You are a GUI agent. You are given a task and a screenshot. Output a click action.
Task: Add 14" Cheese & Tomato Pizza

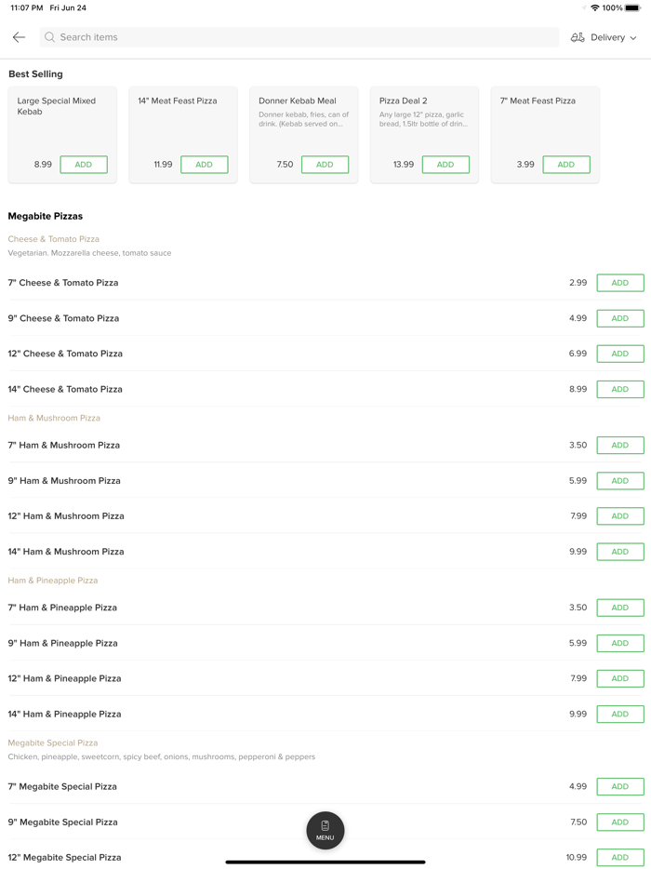[620, 389]
